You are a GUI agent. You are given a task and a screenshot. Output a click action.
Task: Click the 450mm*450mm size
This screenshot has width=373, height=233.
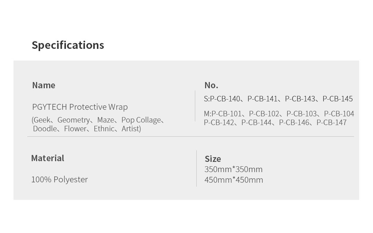pos(233,180)
